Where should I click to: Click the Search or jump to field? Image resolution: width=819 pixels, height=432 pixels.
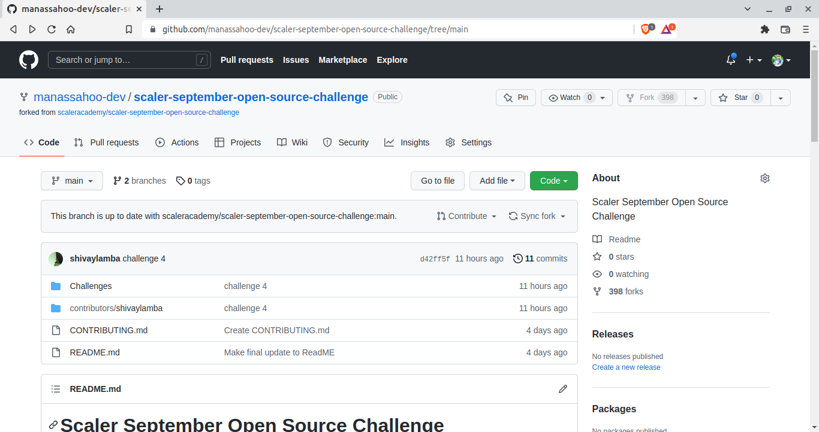click(x=129, y=60)
